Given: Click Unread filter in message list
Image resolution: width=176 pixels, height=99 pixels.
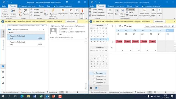Looking at the screenshot, I should point(20,29).
